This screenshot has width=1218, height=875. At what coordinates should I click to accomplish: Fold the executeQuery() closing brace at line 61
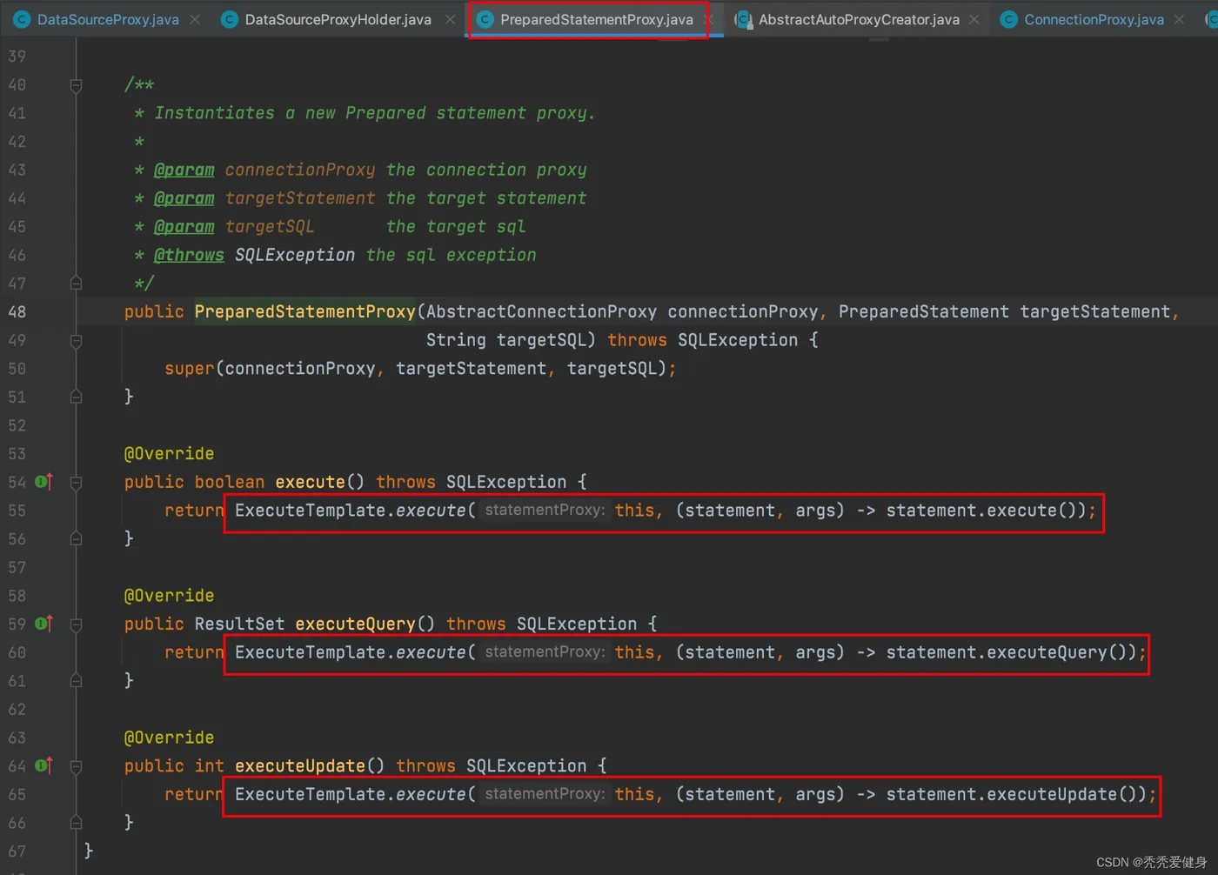[76, 680]
